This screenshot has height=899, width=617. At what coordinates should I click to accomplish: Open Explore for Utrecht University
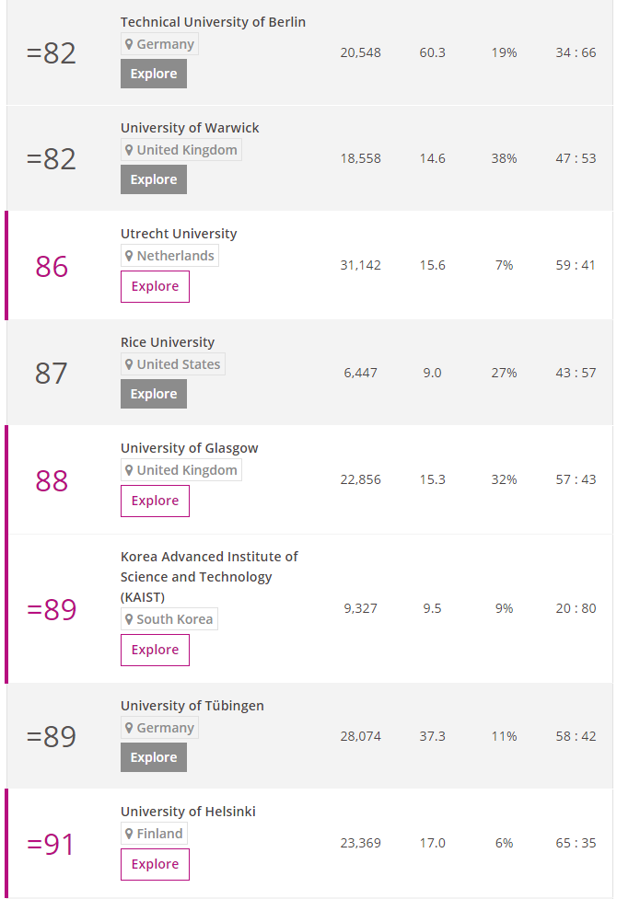click(155, 286)
